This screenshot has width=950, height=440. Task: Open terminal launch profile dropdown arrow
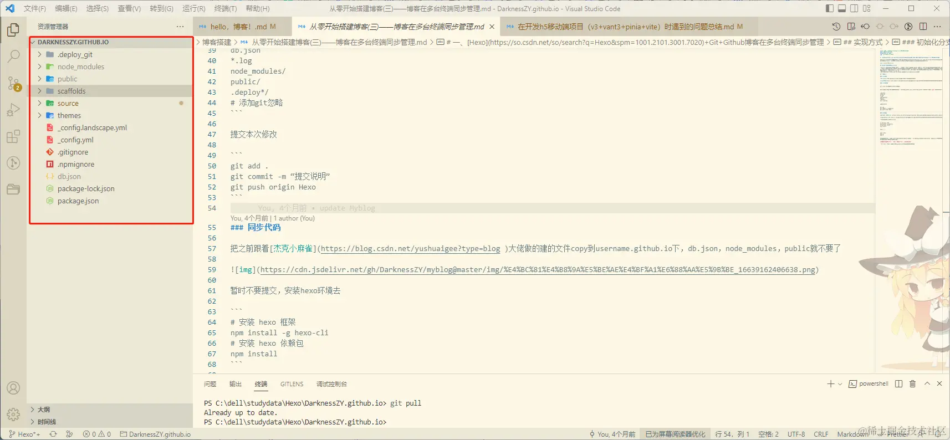coord(840,383)
